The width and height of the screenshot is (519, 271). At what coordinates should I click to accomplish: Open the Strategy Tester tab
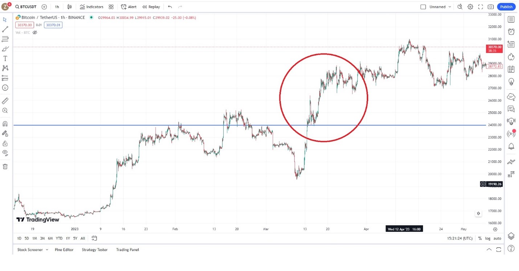click(x=95, y=250)
